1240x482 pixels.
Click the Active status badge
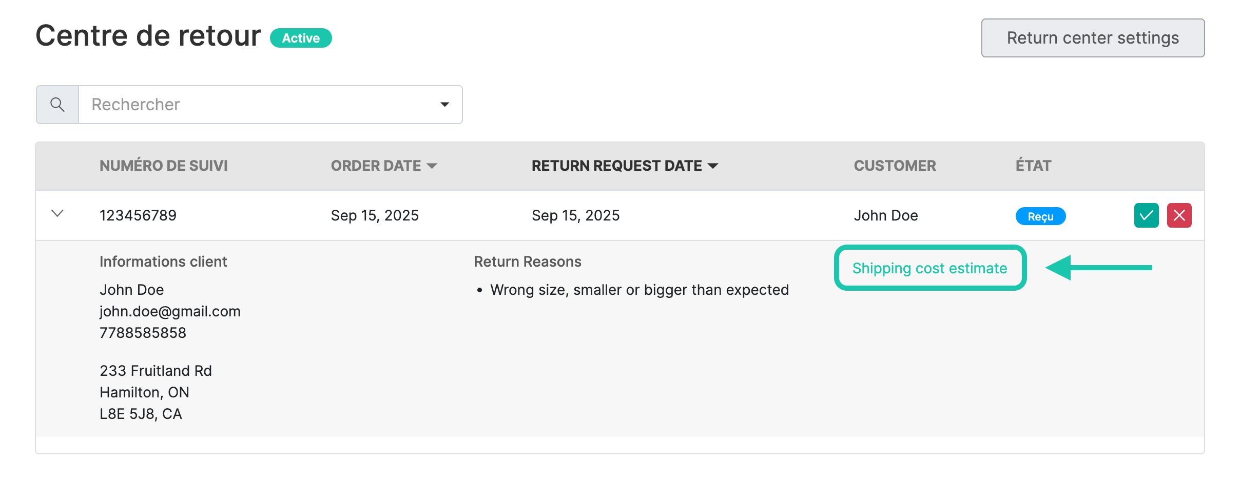[x=301, y=38]
